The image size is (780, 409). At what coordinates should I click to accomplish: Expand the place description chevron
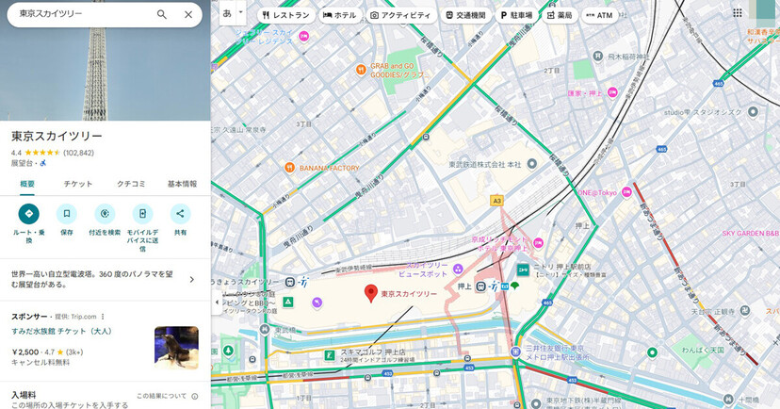click(x=192, y=280)
